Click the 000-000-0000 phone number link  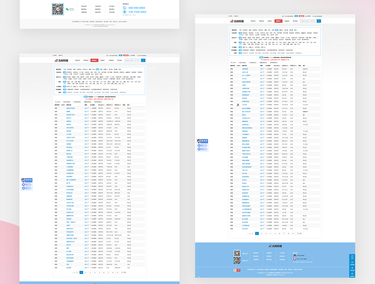(x=137, y=8)
